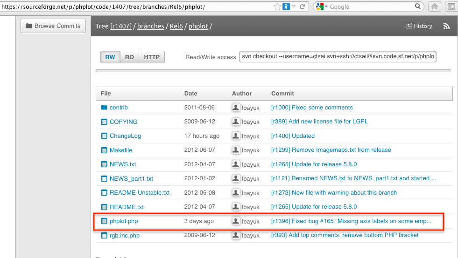Click the contrib folder icon
The image size is (458, 258).
104,108
